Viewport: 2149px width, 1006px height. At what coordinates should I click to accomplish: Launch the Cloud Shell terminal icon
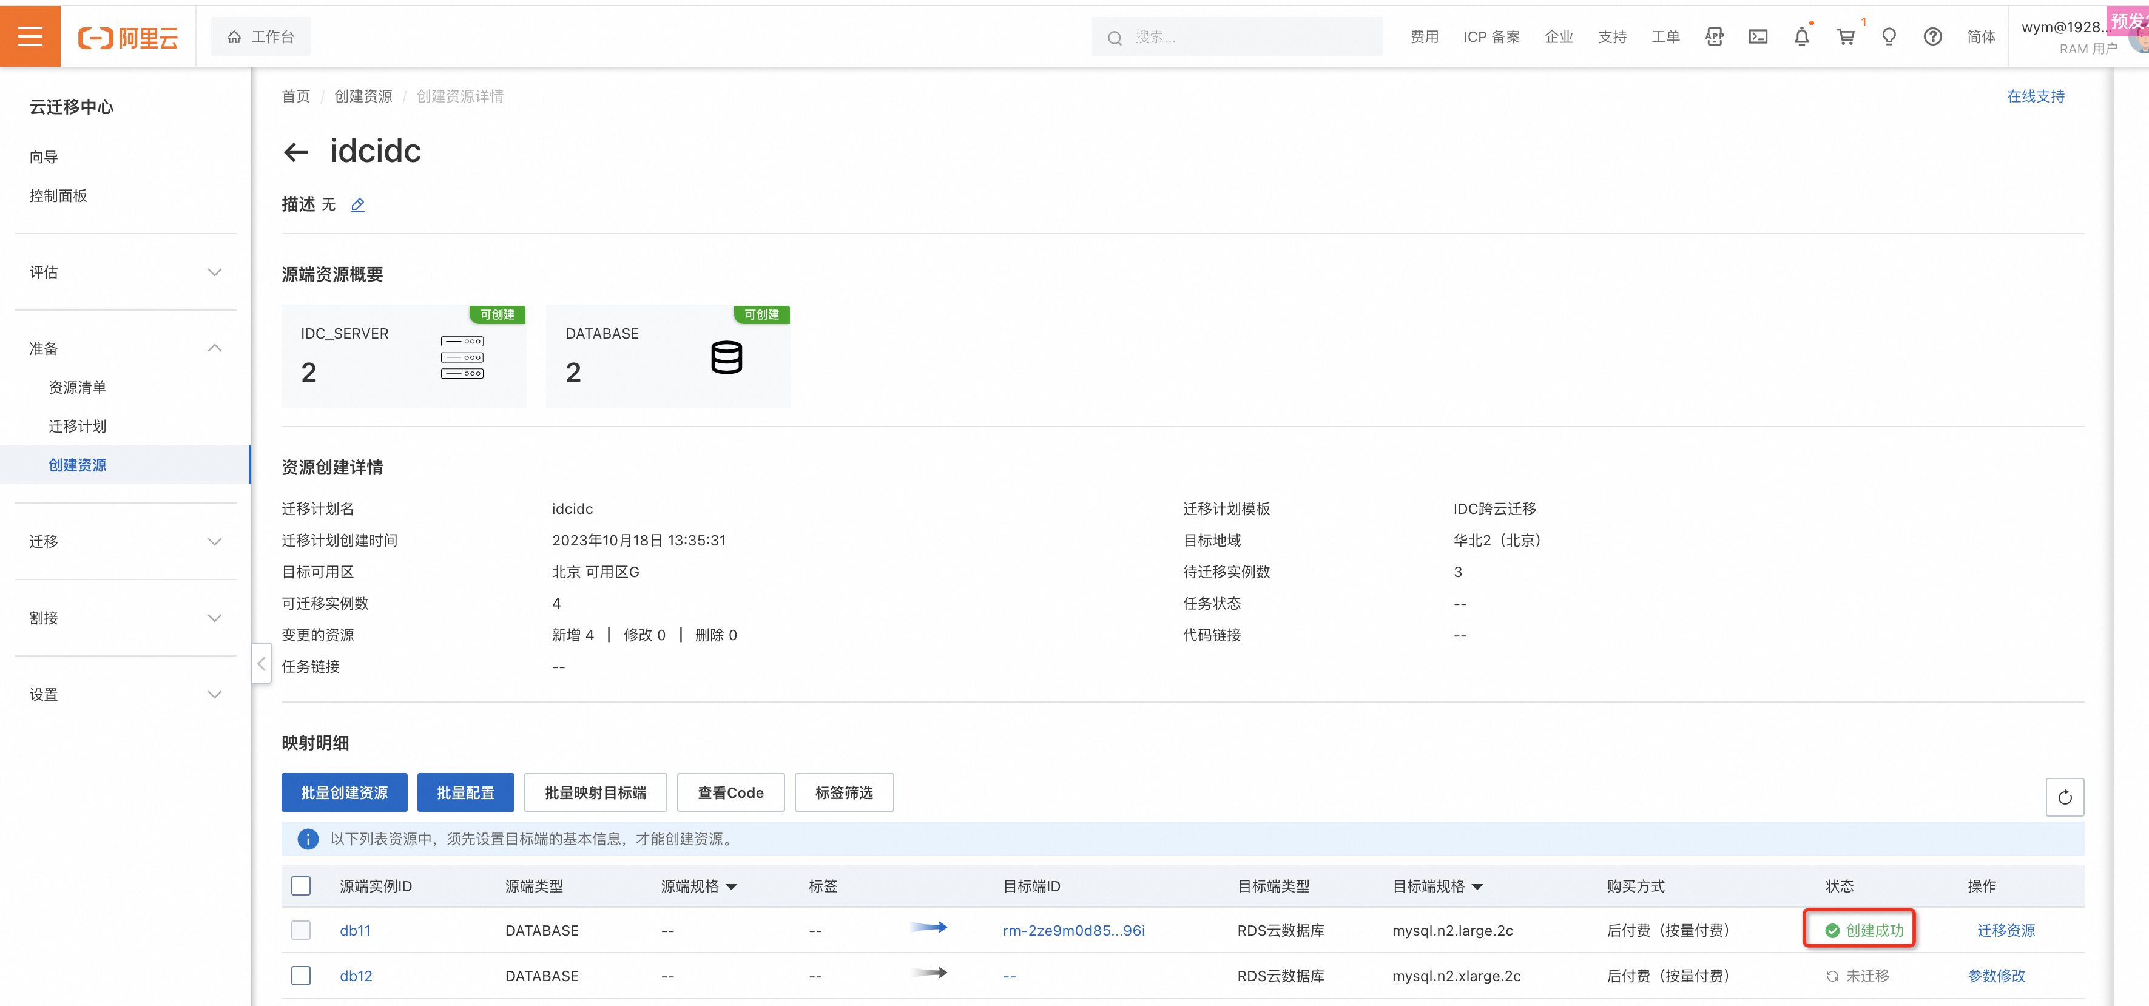[x=1758, y=36]
